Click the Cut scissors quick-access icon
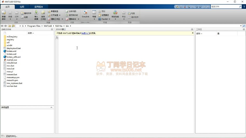The width and height of the screenshot is (246, 138). coord(185,7)
